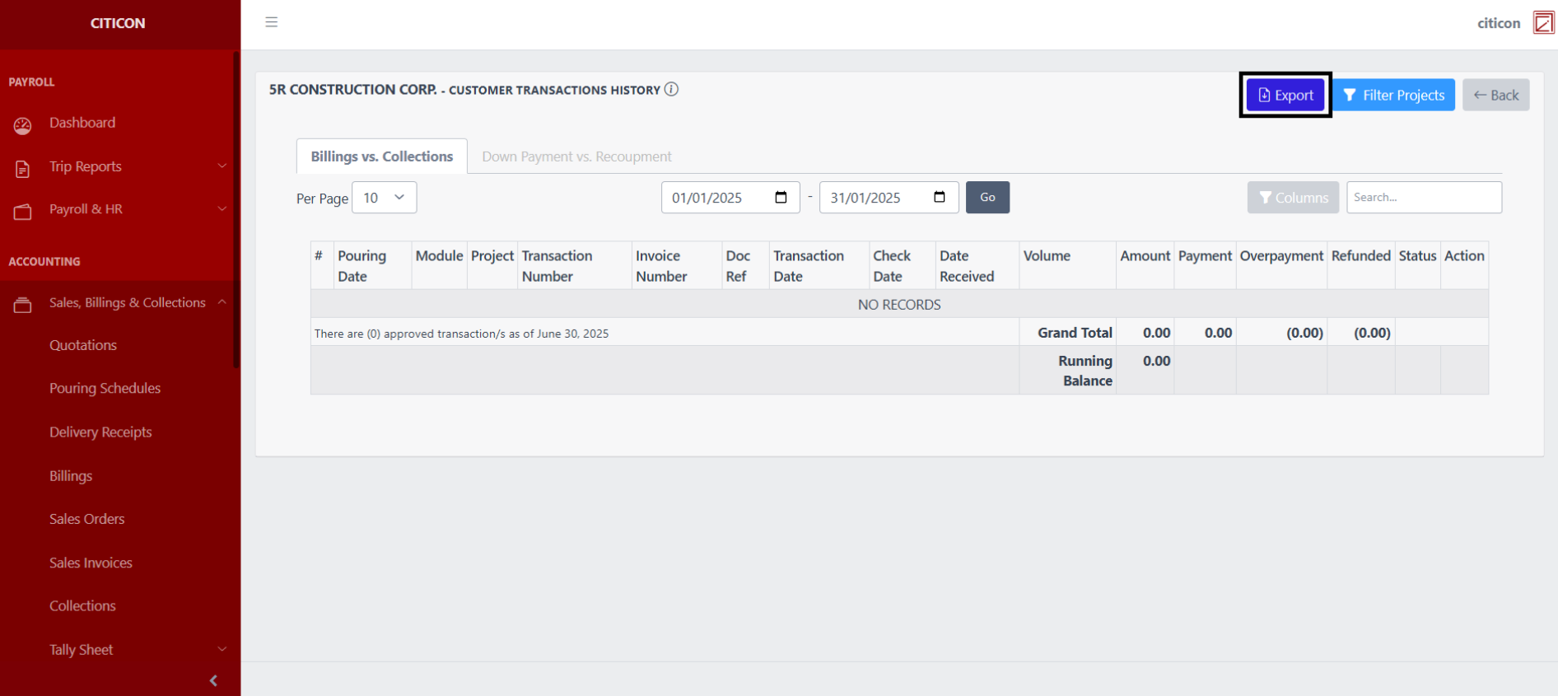Collapse sidebar with bottom left arrow
The width and height of the screenshot is (1558, 696).
[x=213, y=680]
